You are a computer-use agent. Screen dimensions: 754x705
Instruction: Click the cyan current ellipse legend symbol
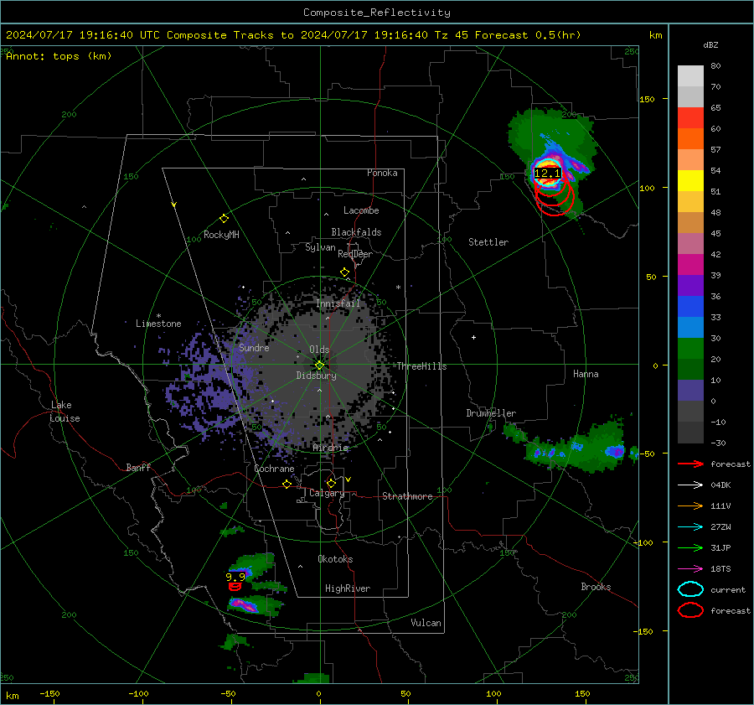[x=690, y=589]
